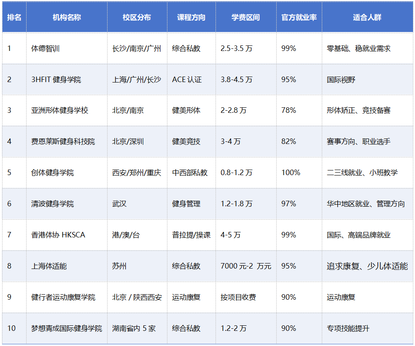
Task: Select the 普拉提/操课 course cell
Action: (x=191, y=235)
